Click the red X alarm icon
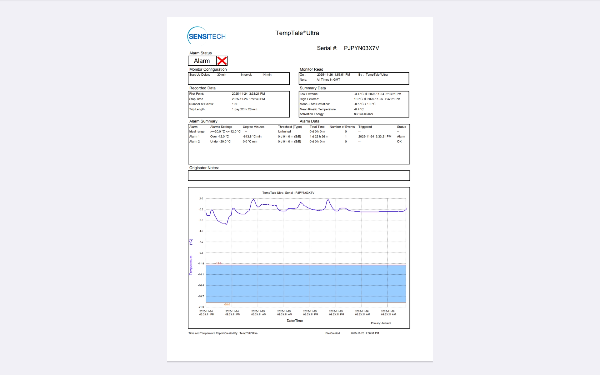 (222, 61)
